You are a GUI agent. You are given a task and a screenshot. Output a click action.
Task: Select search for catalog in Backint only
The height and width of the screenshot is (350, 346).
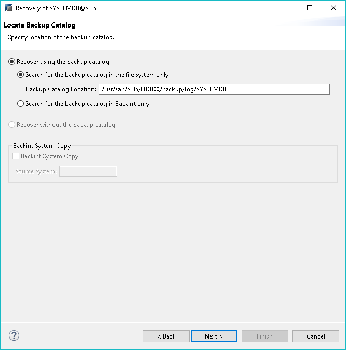(x=21, y=104)
